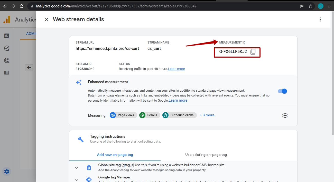This screenshot has height=182, width=334.
Task: Close the Web stream details panel
Action: coord(47,19)
